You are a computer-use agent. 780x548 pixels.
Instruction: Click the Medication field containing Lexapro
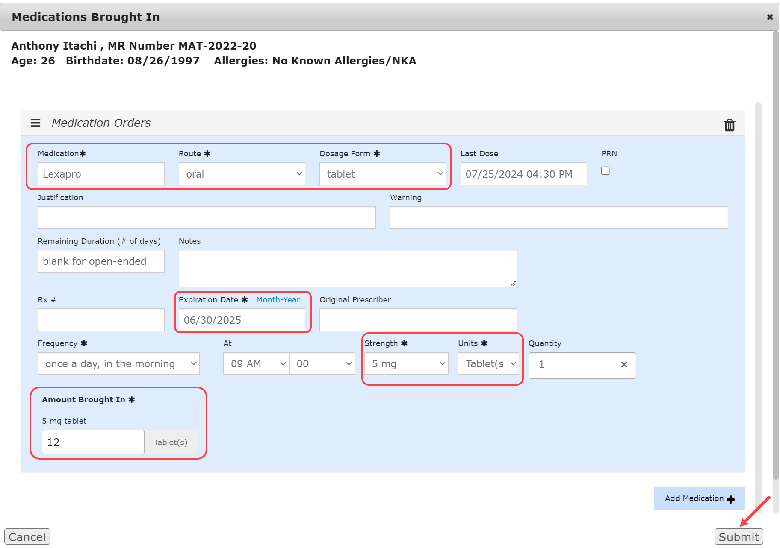pyautogui.click(x=101, y=174)
